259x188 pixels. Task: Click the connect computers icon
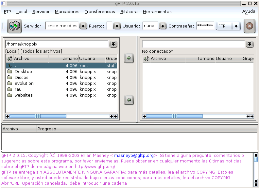(14, 26)
